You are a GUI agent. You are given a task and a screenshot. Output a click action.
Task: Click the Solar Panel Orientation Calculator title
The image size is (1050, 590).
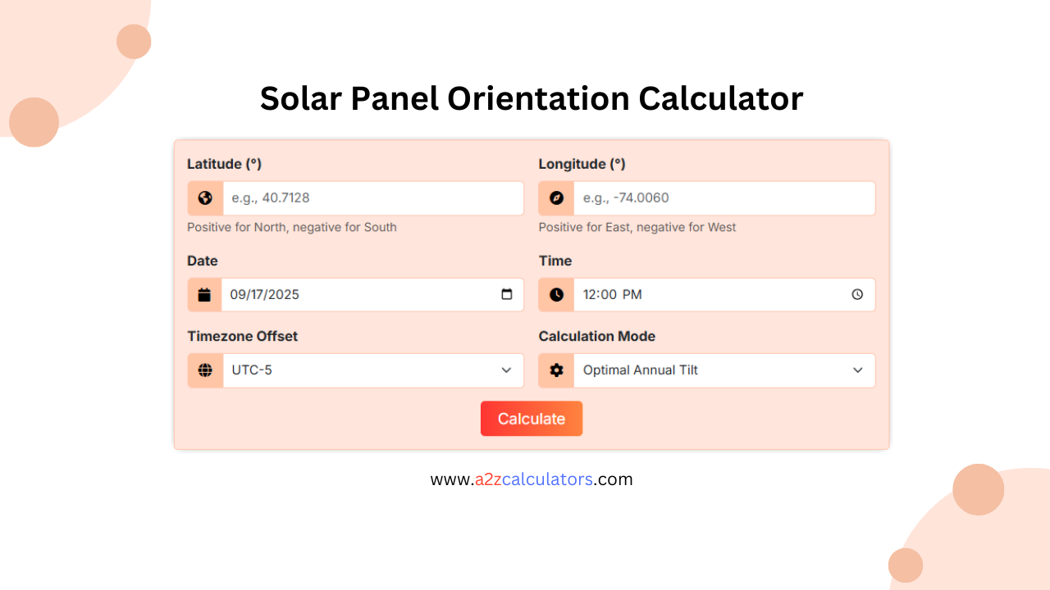pos(532,98)
